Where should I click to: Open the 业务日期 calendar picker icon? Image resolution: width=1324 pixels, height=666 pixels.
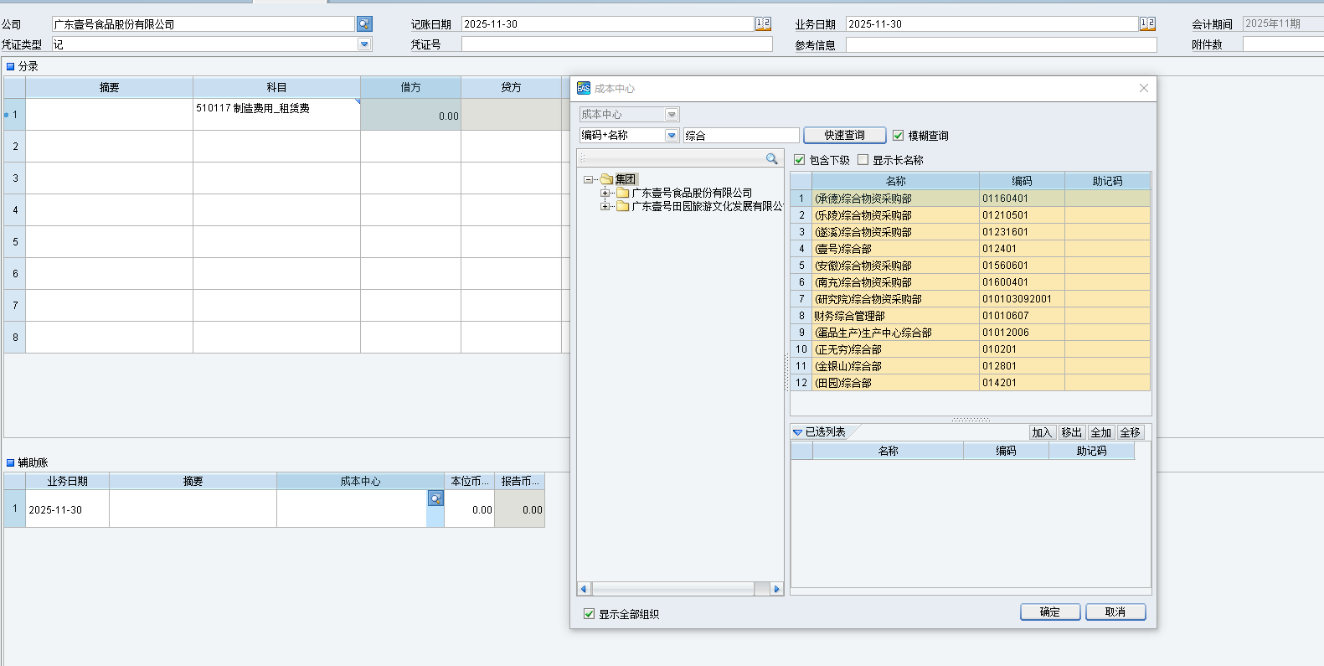pos(1147,24)
